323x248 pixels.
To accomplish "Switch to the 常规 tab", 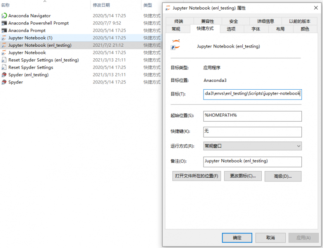I will coord(176,29).
